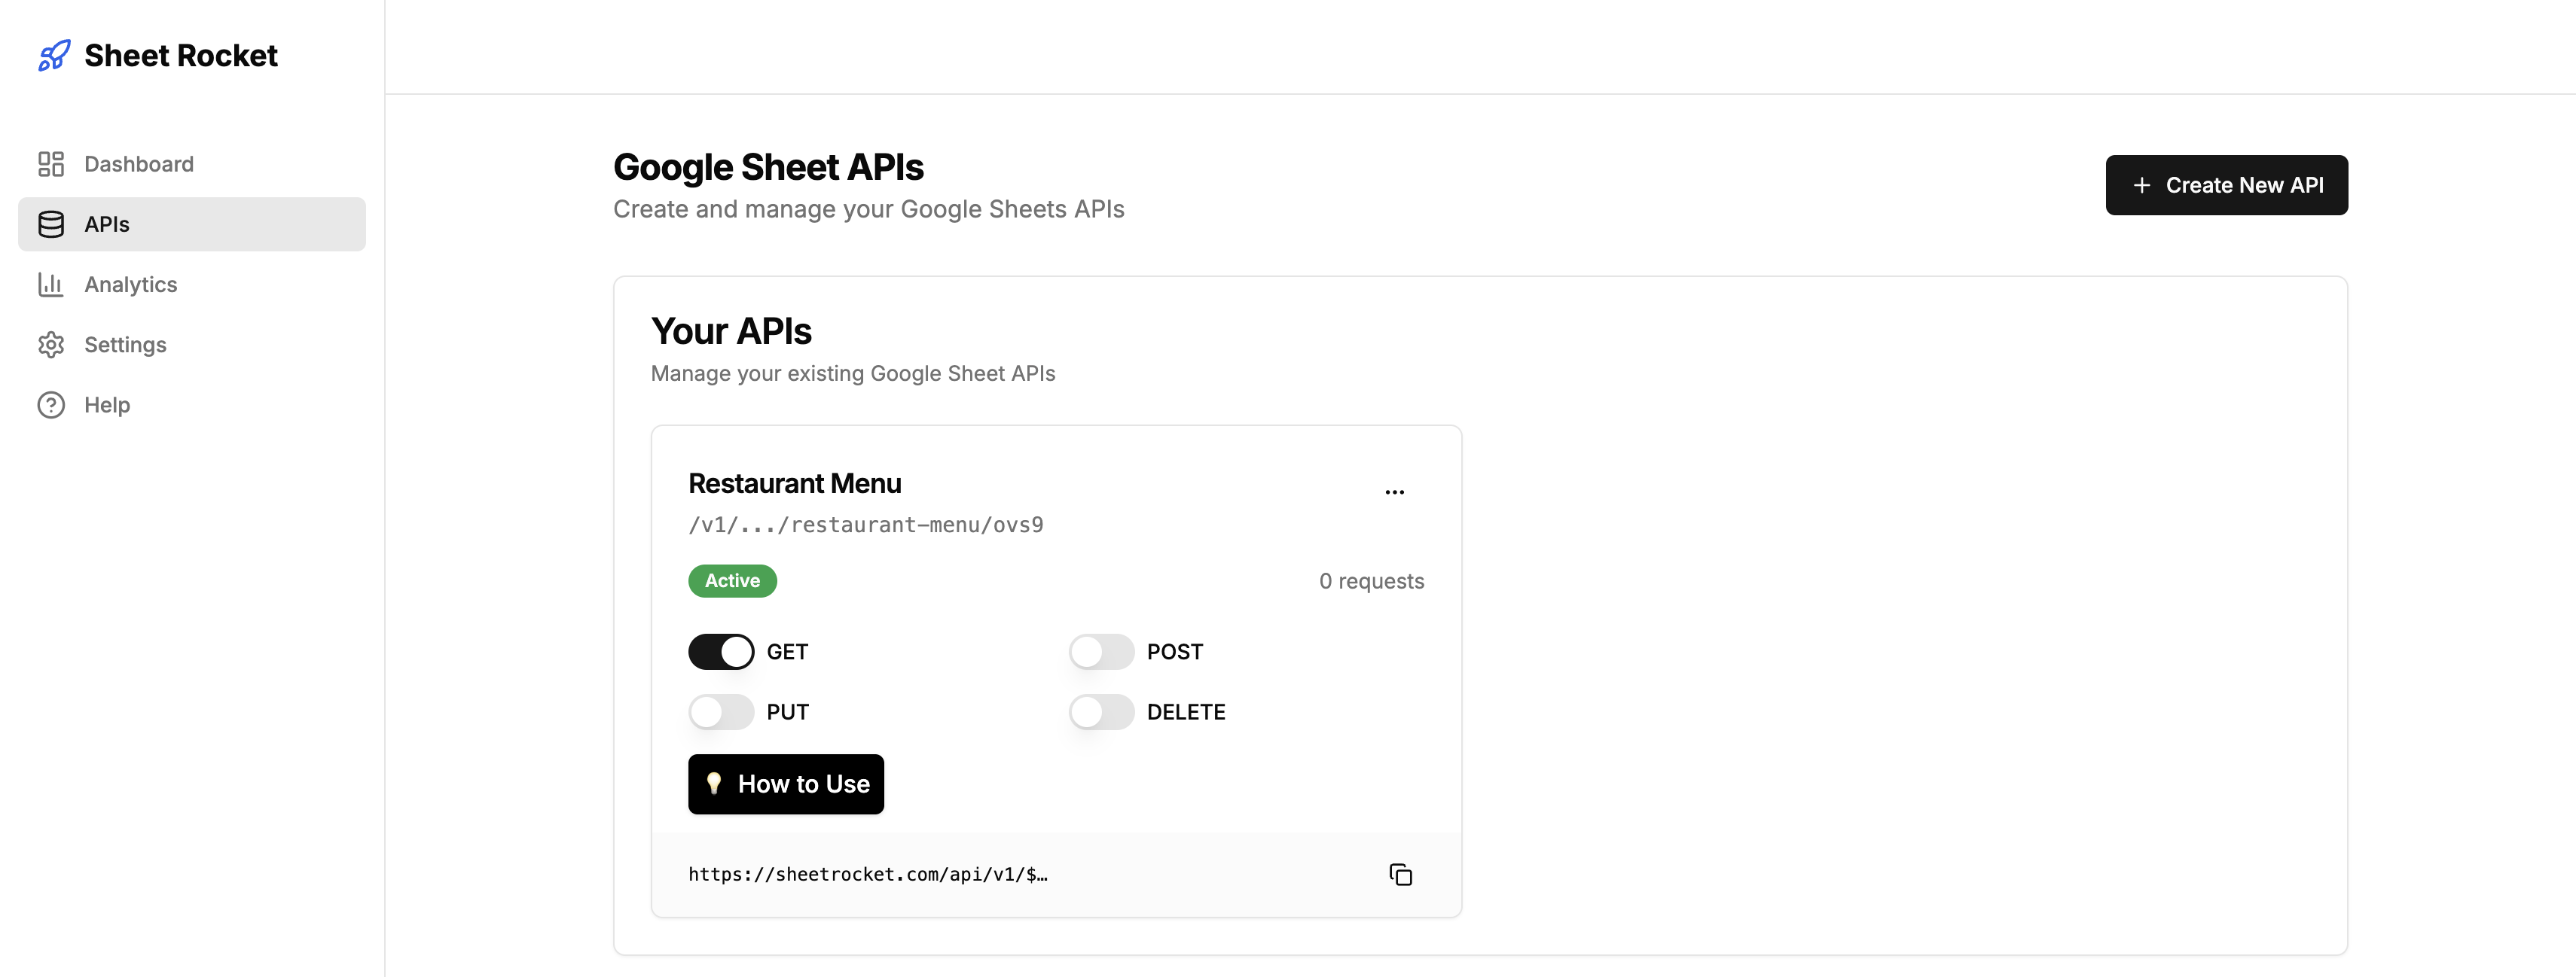Click the Create New API button

point(2226,185)
